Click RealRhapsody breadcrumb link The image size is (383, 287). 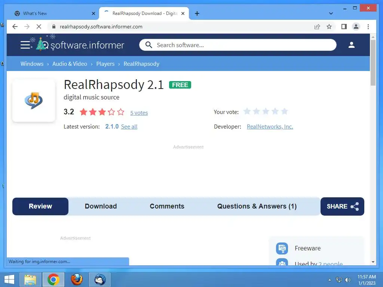pyautogui.click(x=141, y=64)
